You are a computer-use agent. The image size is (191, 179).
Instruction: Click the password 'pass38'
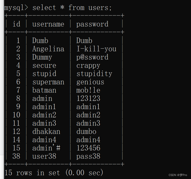click(x=88, y=156)
